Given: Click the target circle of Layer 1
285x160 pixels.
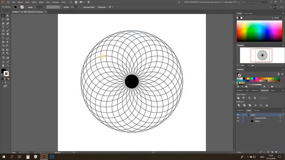Looking at the screenshot, I should pos(280,115).
